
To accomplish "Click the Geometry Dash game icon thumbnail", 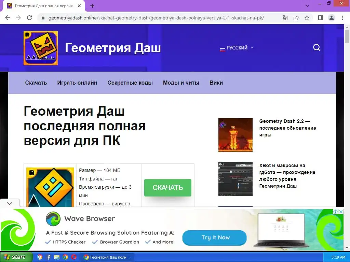I will point(50,187).
